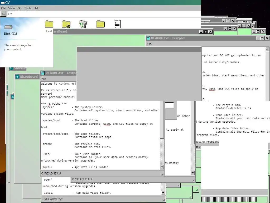Viewport: 270px width, 203px height.
Task: Select the plain folder icon beside the text file icon
Action: (x=100, y=24)
